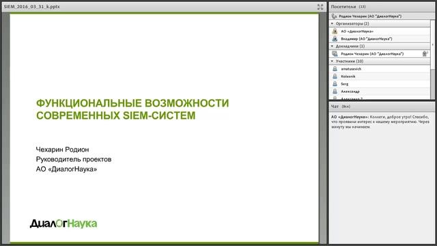Click the active speaker phone icon
Viewport: 437px width, 246px height.
click(334, 16)
